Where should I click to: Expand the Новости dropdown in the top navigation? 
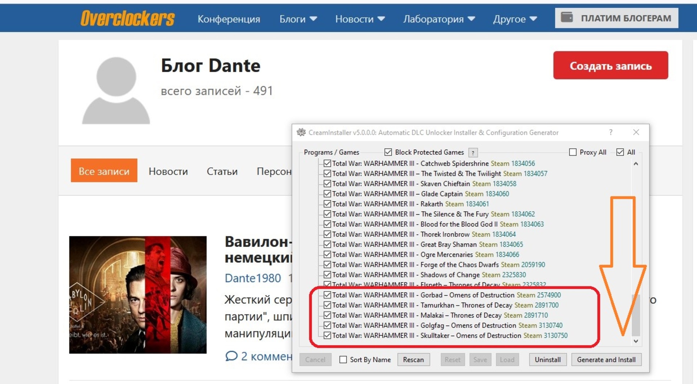pyautogui.click(x=360, y=19)
